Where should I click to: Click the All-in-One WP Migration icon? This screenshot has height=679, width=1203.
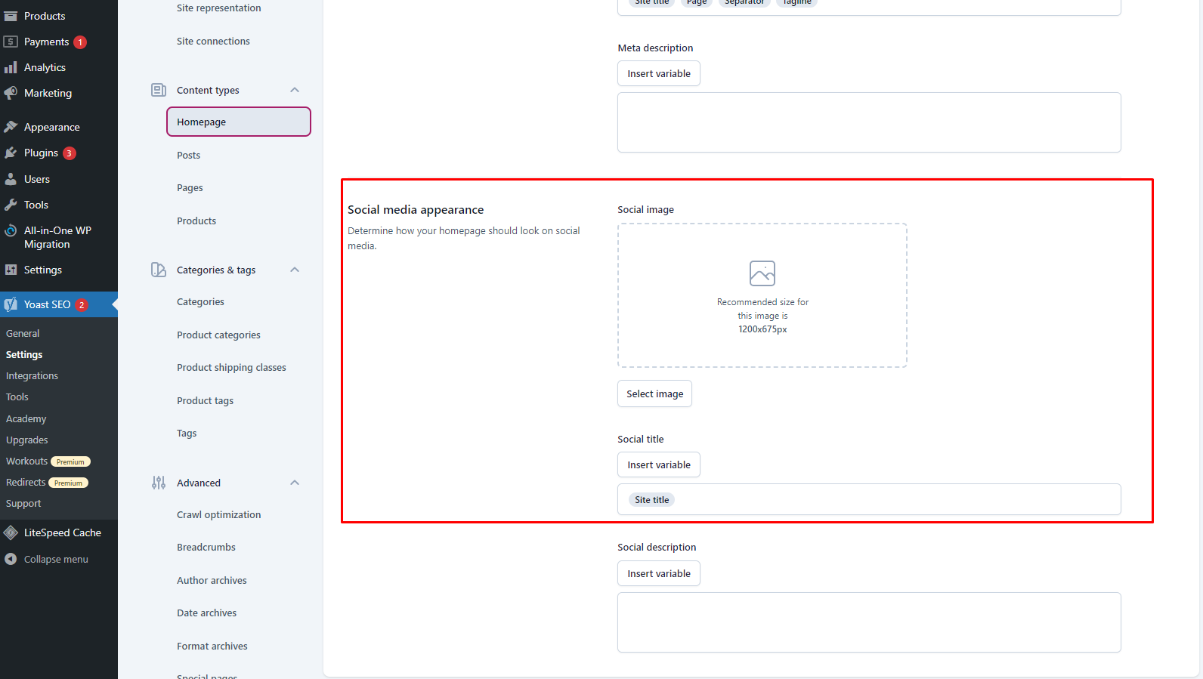click(11, 231)
